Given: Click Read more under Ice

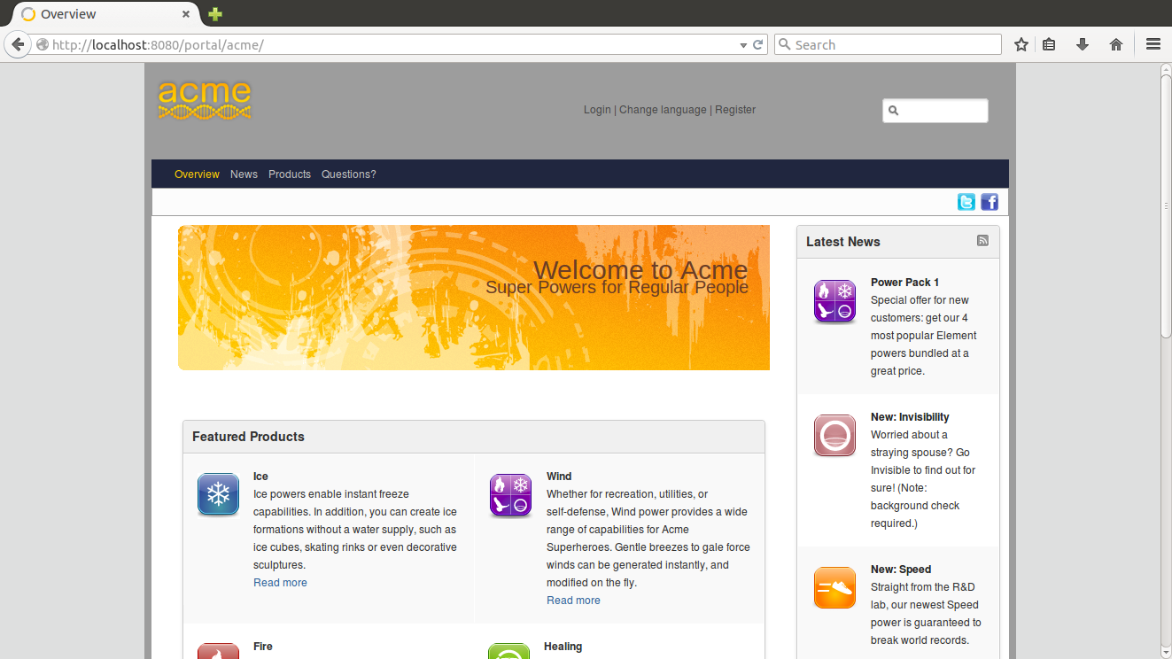Looking at the screenshot, I should click(x=280, y=583).
